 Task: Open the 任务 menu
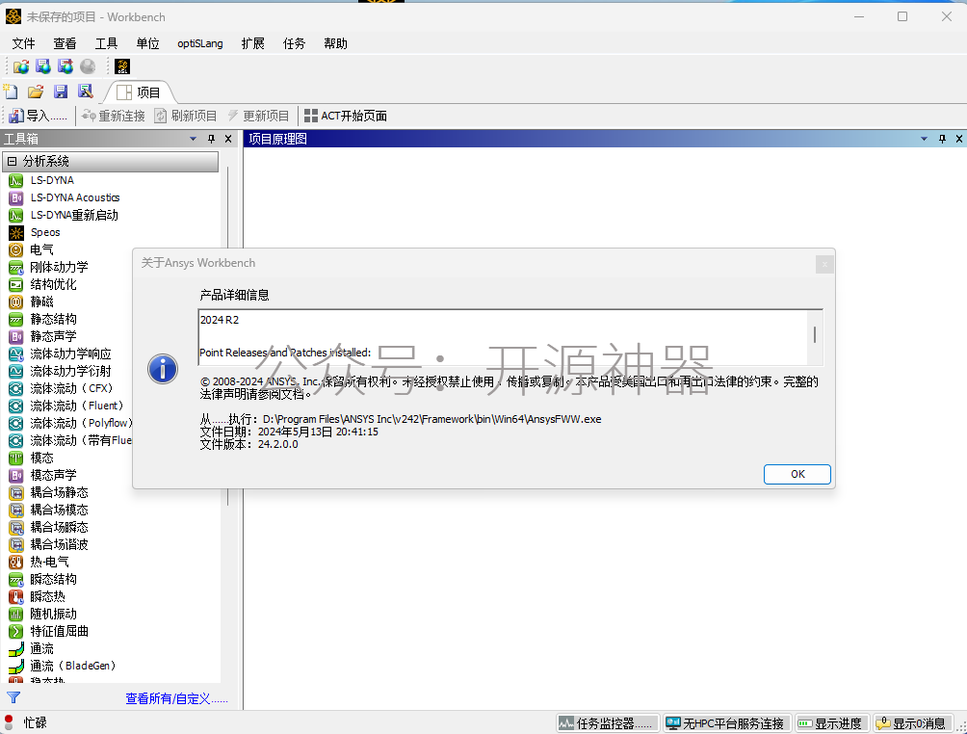point(294,43)
